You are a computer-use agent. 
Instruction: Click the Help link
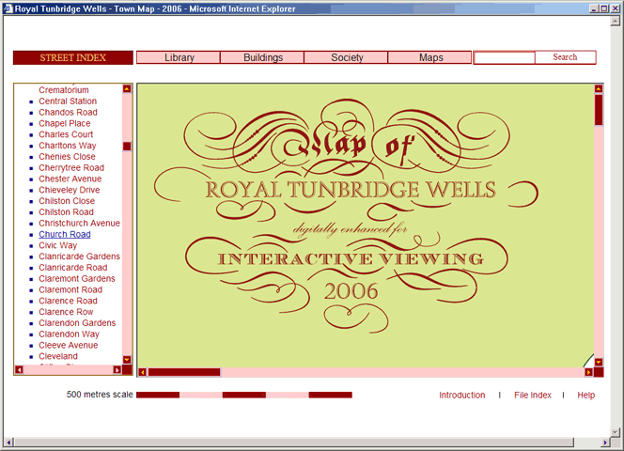(585, 396)
